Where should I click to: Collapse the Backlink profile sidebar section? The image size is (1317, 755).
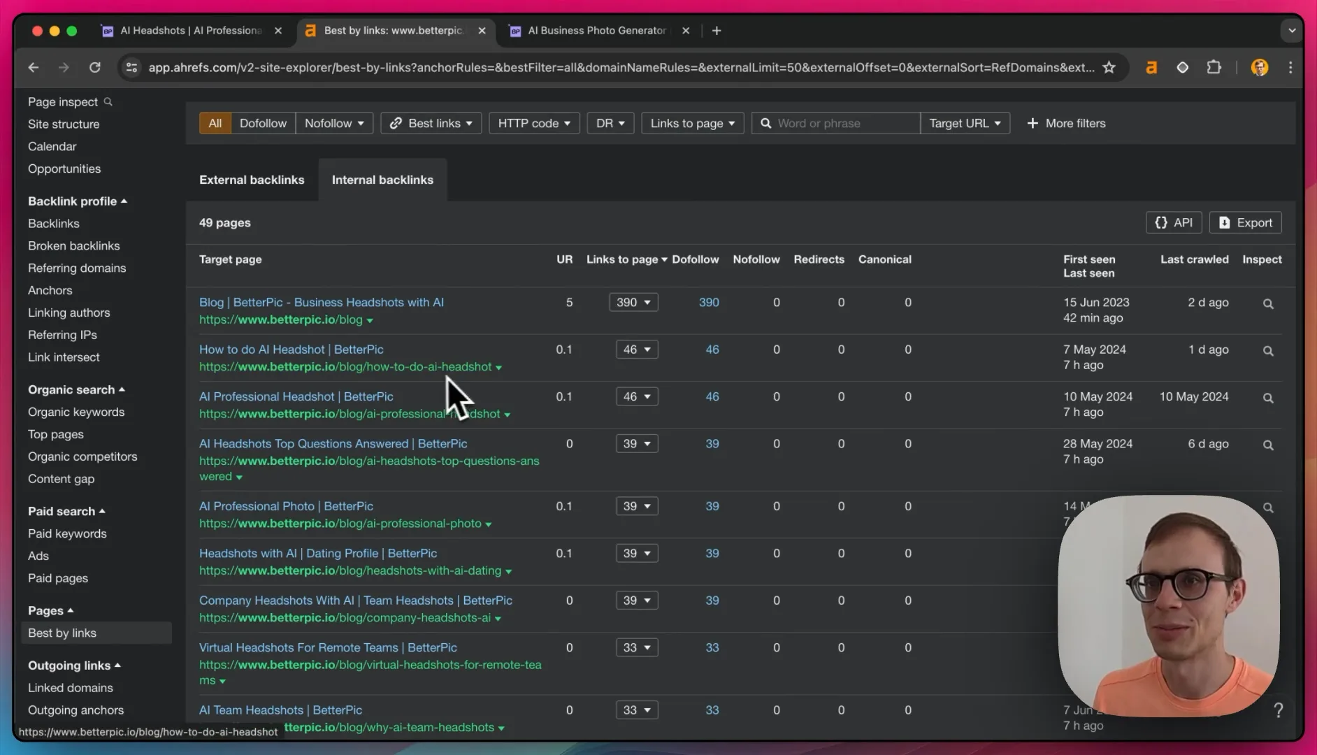[78, 201]
